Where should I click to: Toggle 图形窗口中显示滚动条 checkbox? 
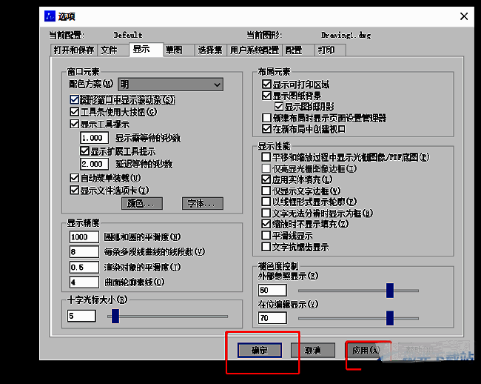74,99
